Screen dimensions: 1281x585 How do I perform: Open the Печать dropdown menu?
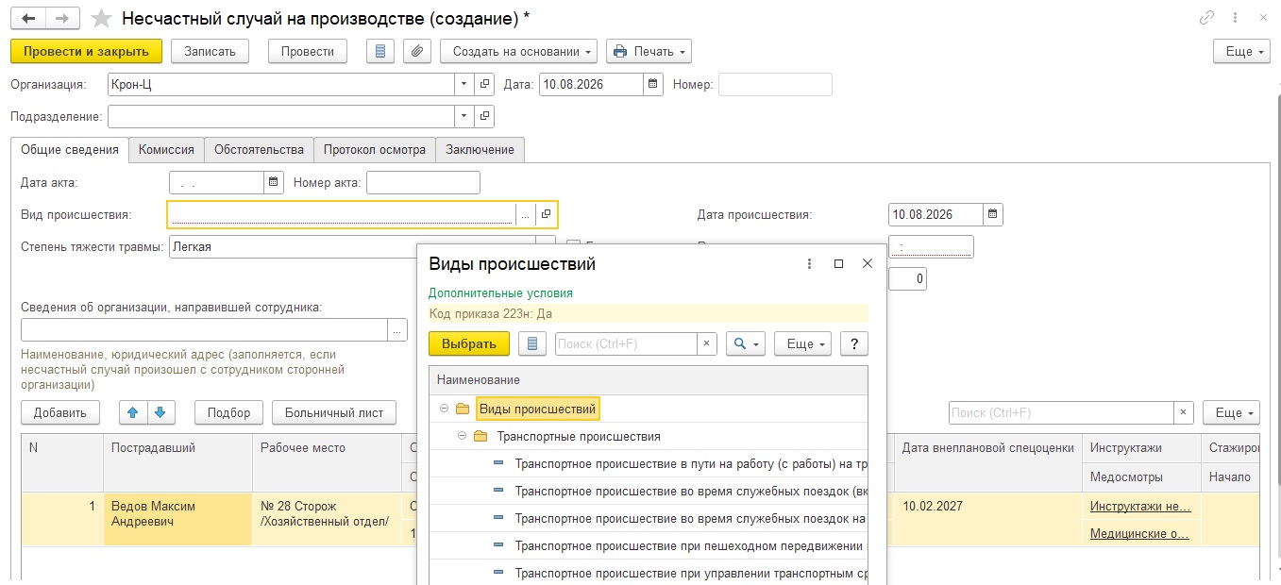649,51
